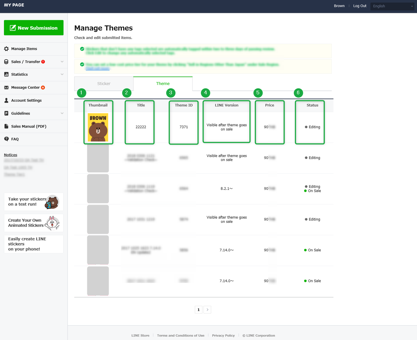The width and height of the screenshot is (417, 340).
Task: Click the Sales Manual PDF file icon
Action: pos(6,126)
